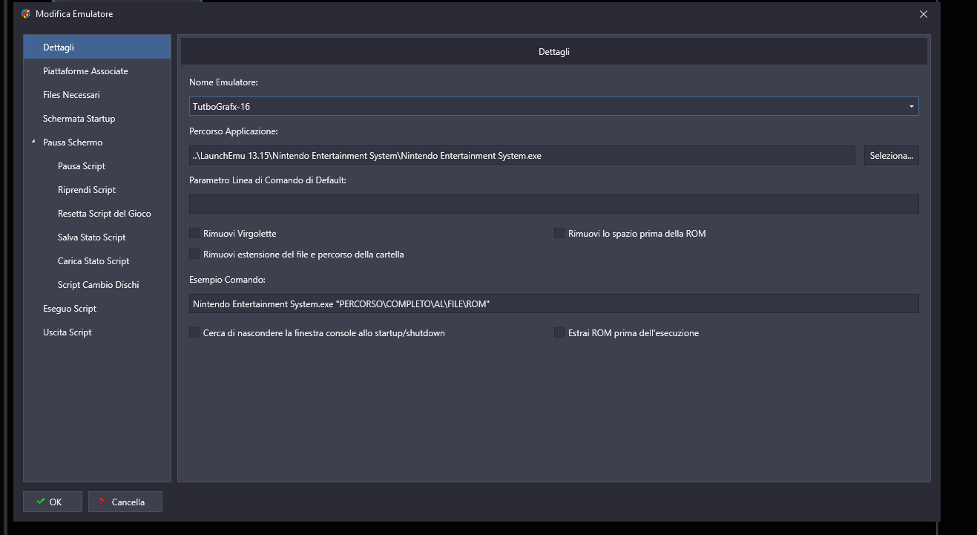This screenshot has height=535, width=977.
Task: Click the 'Nome Emulatore:' label
Action: [223, 82]
